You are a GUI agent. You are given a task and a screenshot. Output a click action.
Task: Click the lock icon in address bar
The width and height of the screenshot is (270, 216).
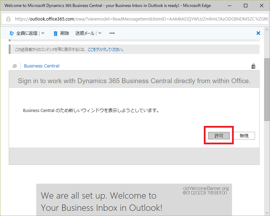[x=8, y=19]
